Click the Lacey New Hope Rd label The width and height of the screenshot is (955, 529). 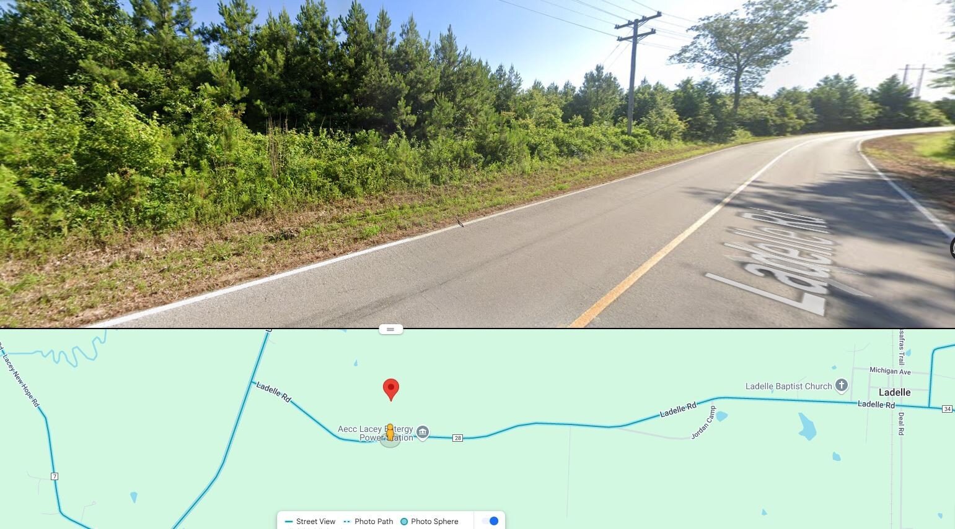tap(20, 379)
